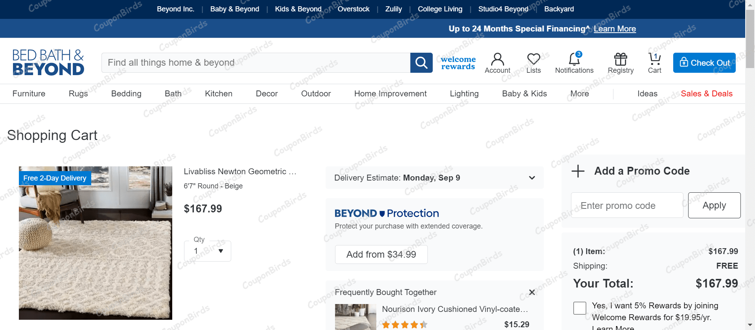Follow the Learn More financing link
This screenshot has height=330, width=755.
(615, 29)
